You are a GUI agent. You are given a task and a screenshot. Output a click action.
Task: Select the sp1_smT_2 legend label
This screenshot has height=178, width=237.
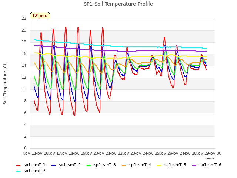pos(70,165)
